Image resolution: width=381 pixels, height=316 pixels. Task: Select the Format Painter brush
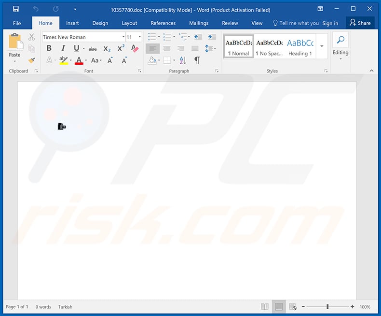click(x=31, y=60)
